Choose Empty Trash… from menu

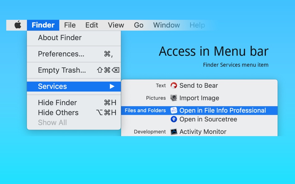74,70
